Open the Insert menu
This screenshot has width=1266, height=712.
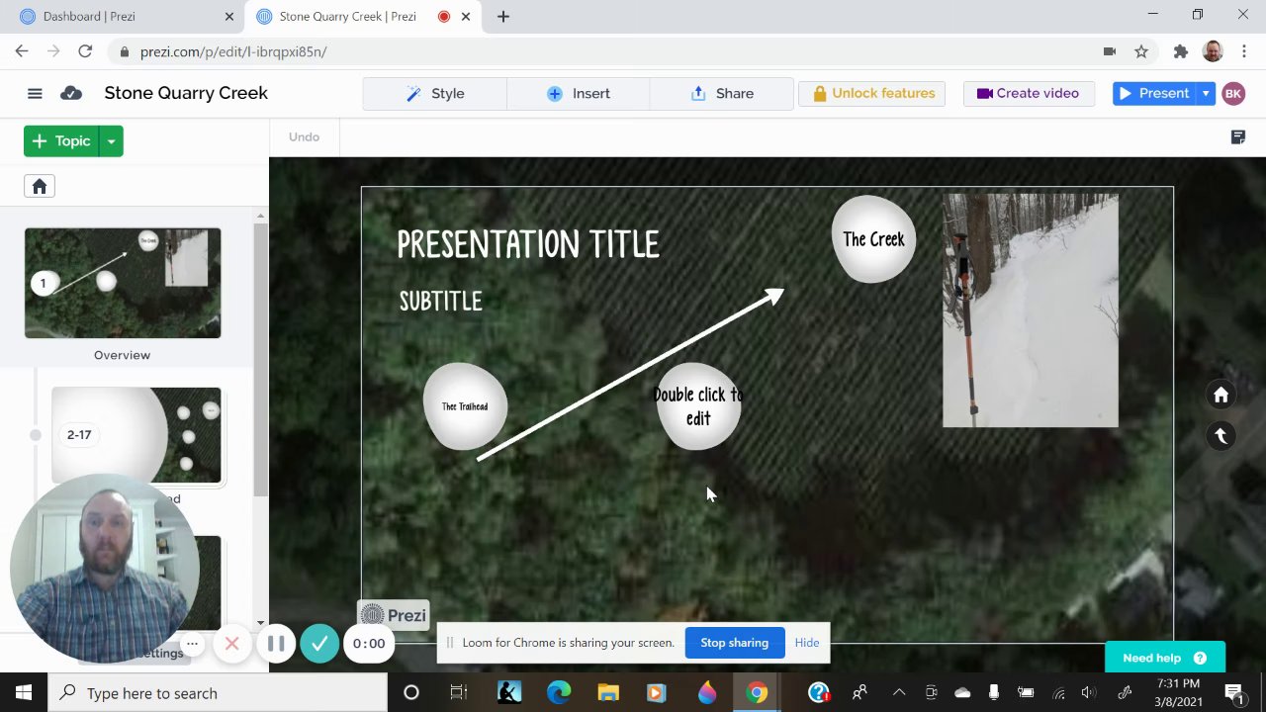[578, 93]
